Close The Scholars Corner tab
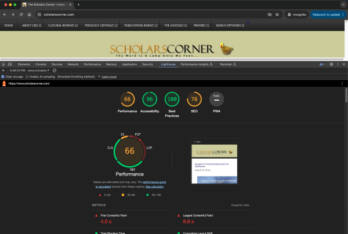 click(70, 5)
